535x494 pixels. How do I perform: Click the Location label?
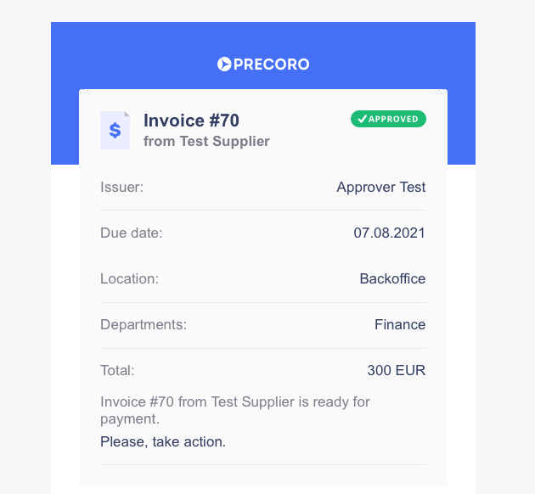pos(130,279)
